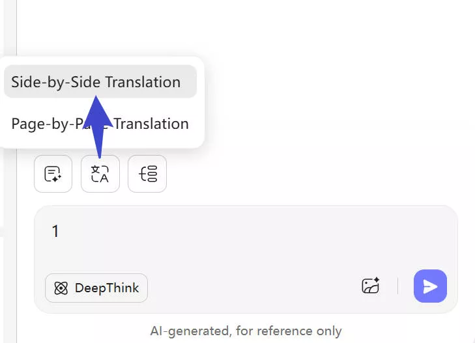Click the second translation mode, Page-by-Page
Image resolution: width=475 pixels, height=343 pixels.
click(100, 124)
